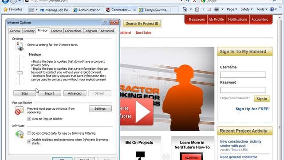Open a new blank browser tab
The width and height of the screenshot is (284, 160).
[x=174, y=10]
